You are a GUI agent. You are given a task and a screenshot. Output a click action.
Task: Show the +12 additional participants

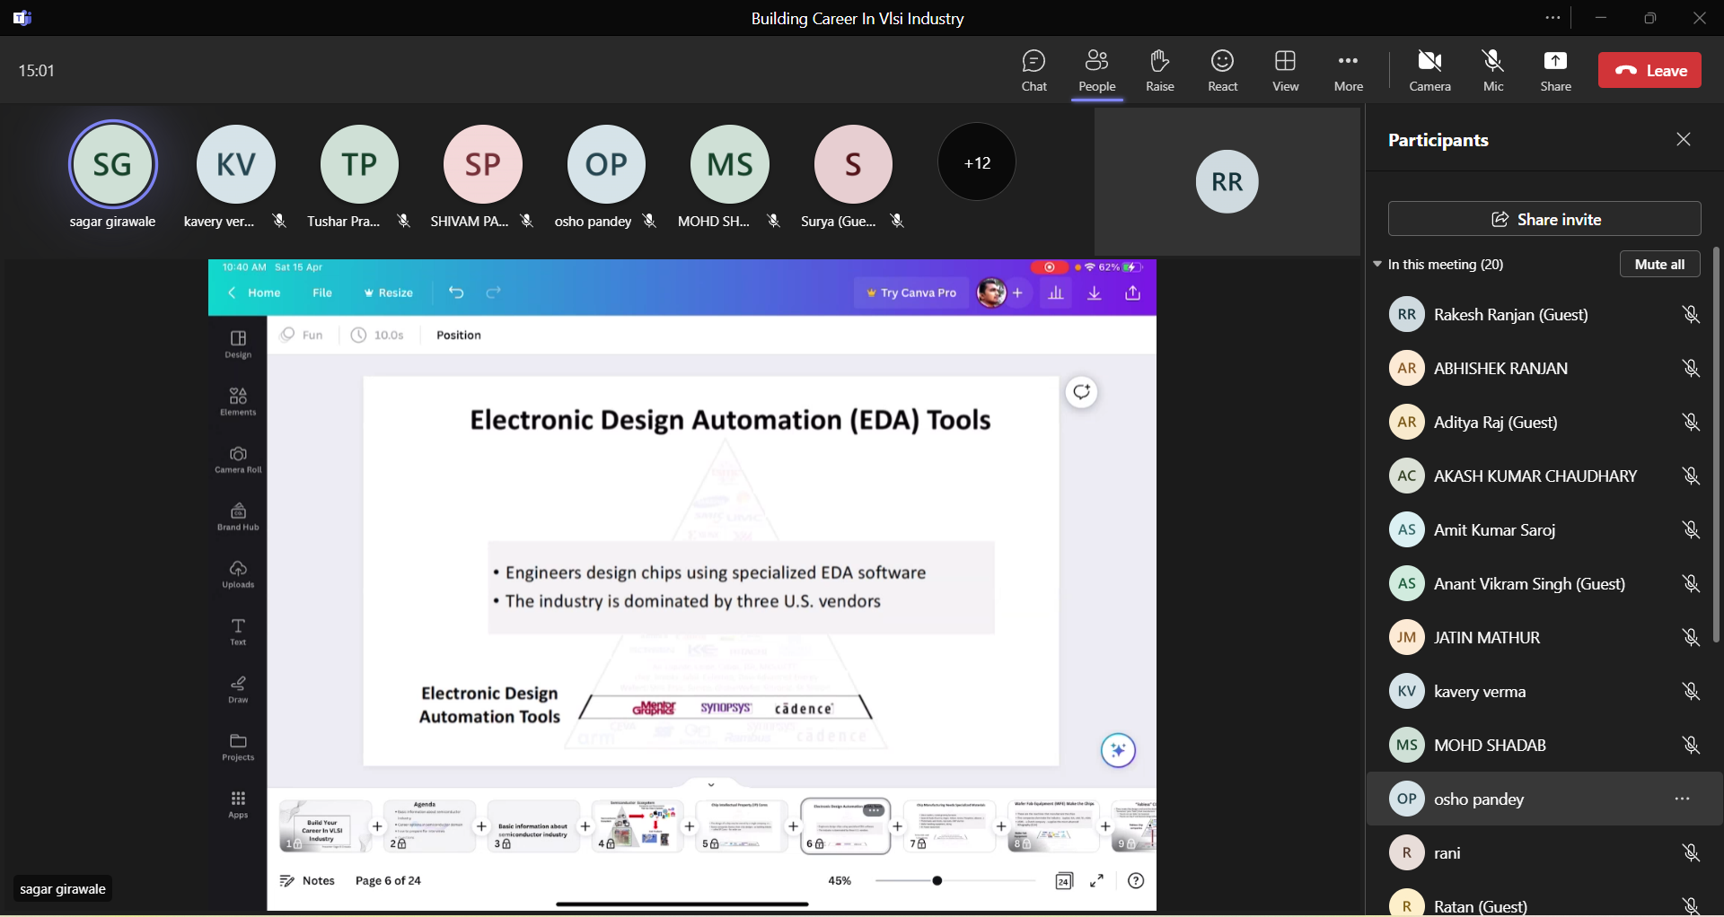[x=976, y=162]
